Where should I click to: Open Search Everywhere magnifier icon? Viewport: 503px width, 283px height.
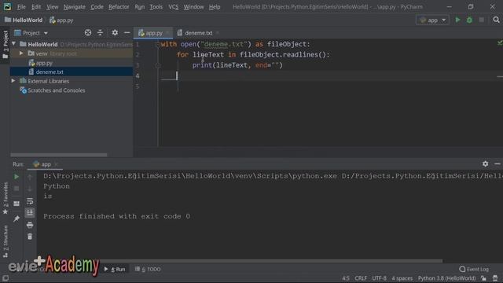pos(496,20)
